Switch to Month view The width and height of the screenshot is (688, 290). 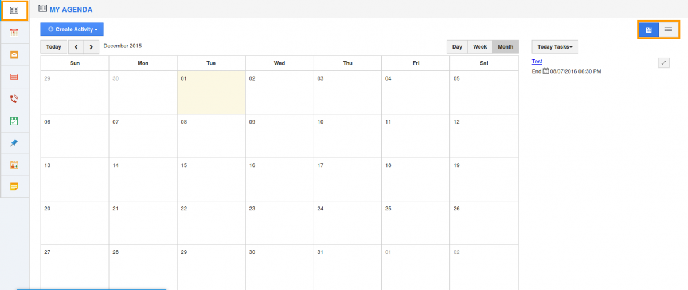tap(506, 47)
